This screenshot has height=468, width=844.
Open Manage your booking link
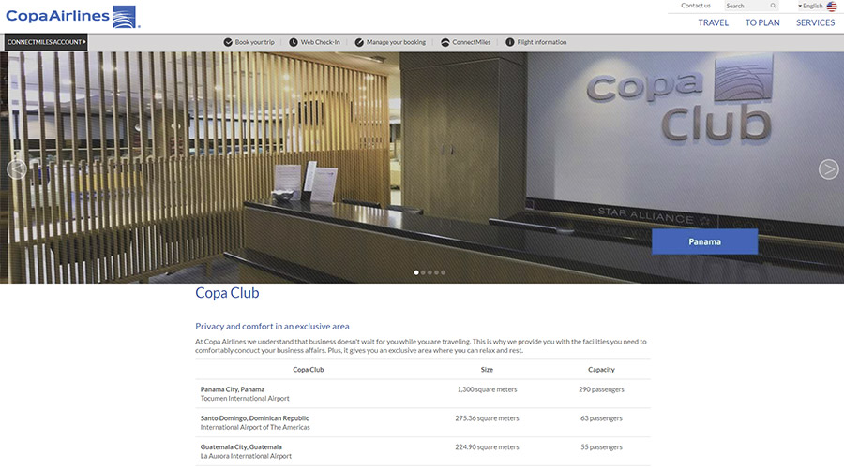(x=396, y=42)
